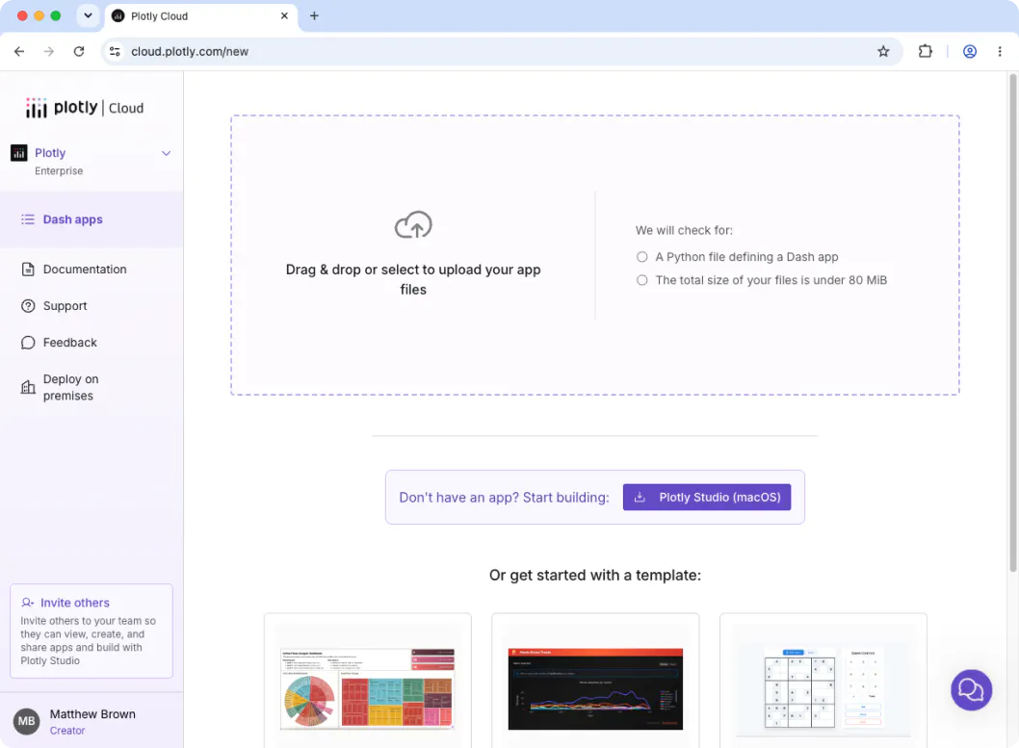Click the cloud upload icon
Screen dimensions: 1019x748
point(413,224)
